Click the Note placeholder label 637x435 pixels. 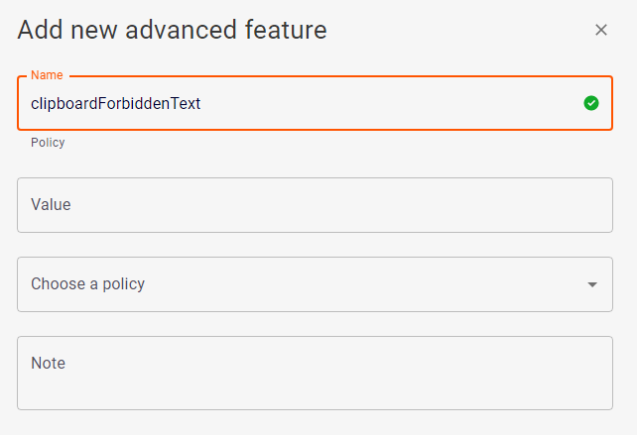click(x=48, y=364)
